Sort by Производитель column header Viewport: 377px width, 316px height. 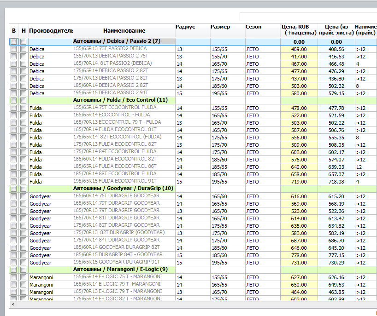(51, 31)
